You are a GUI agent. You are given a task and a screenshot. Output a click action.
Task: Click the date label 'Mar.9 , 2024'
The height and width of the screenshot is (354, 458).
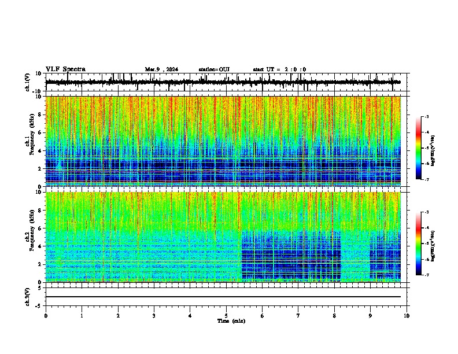(x=161, y=69)
